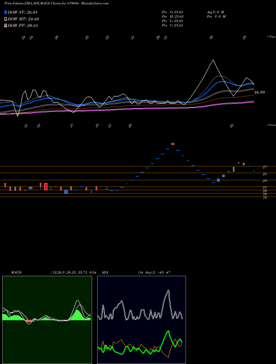Click the 'Pre H: 25.65' high value

click(173, 17)
